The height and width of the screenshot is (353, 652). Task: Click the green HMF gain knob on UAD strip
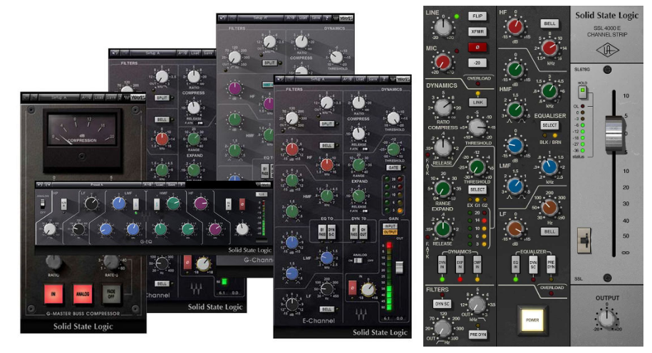[516, 69]
